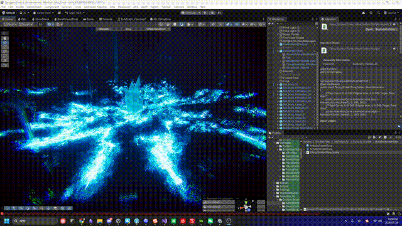Open the Assets menu
The height and width of the screenshot is (226, 402).
(x=19, y=7)
